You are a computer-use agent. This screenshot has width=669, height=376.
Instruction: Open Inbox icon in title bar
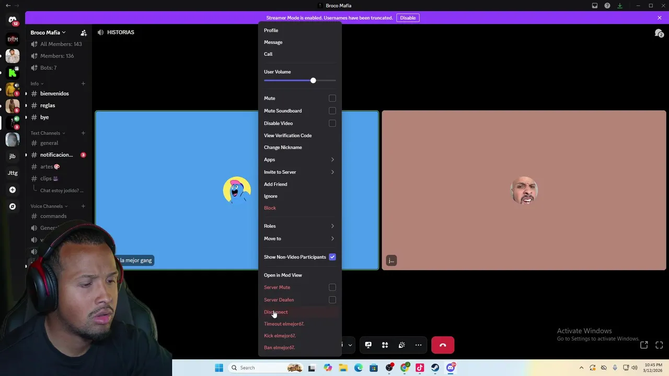(x=595, y=6)
